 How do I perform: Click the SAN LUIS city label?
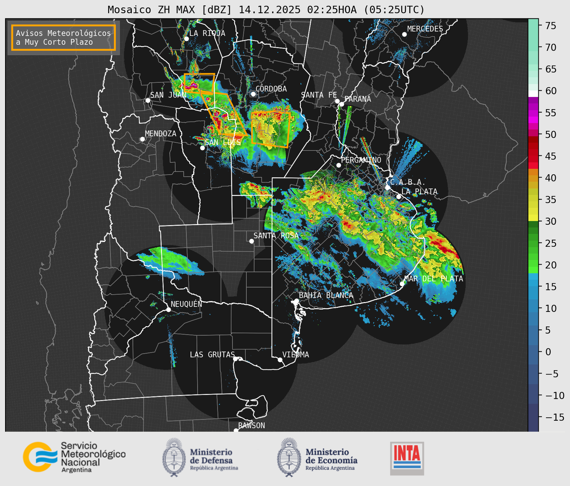coord(223,143)
